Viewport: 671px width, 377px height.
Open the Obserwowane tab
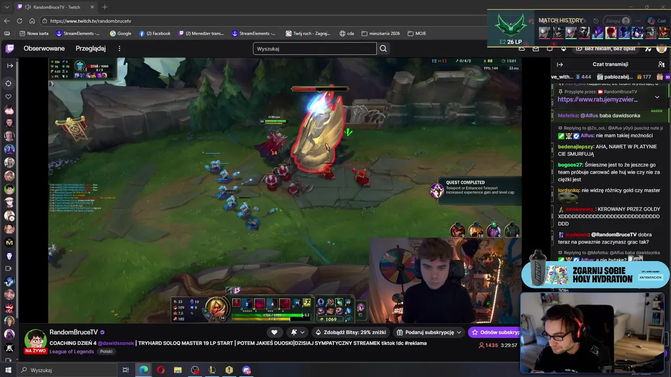[44, 49]
